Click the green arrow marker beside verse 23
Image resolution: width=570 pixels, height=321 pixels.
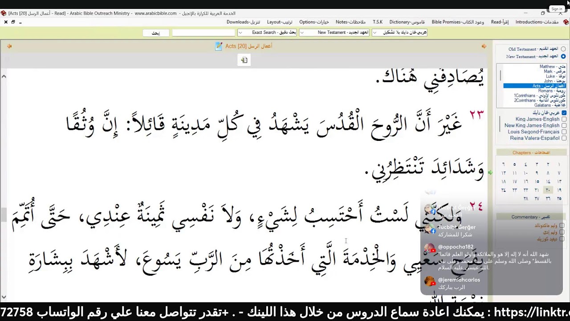click(490, 173)
